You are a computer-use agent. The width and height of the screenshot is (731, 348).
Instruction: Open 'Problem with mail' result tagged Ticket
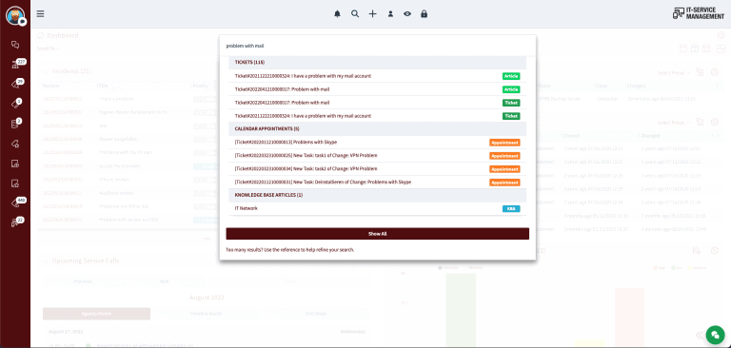(x=377, y=103)
